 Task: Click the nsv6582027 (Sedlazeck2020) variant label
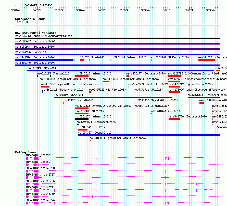pyautogui.click(x=35, y=41)
